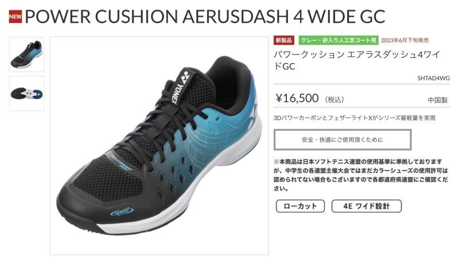Click the red NEW badge icon
Screen dimensions: 459x270
[x=15, y=17]
